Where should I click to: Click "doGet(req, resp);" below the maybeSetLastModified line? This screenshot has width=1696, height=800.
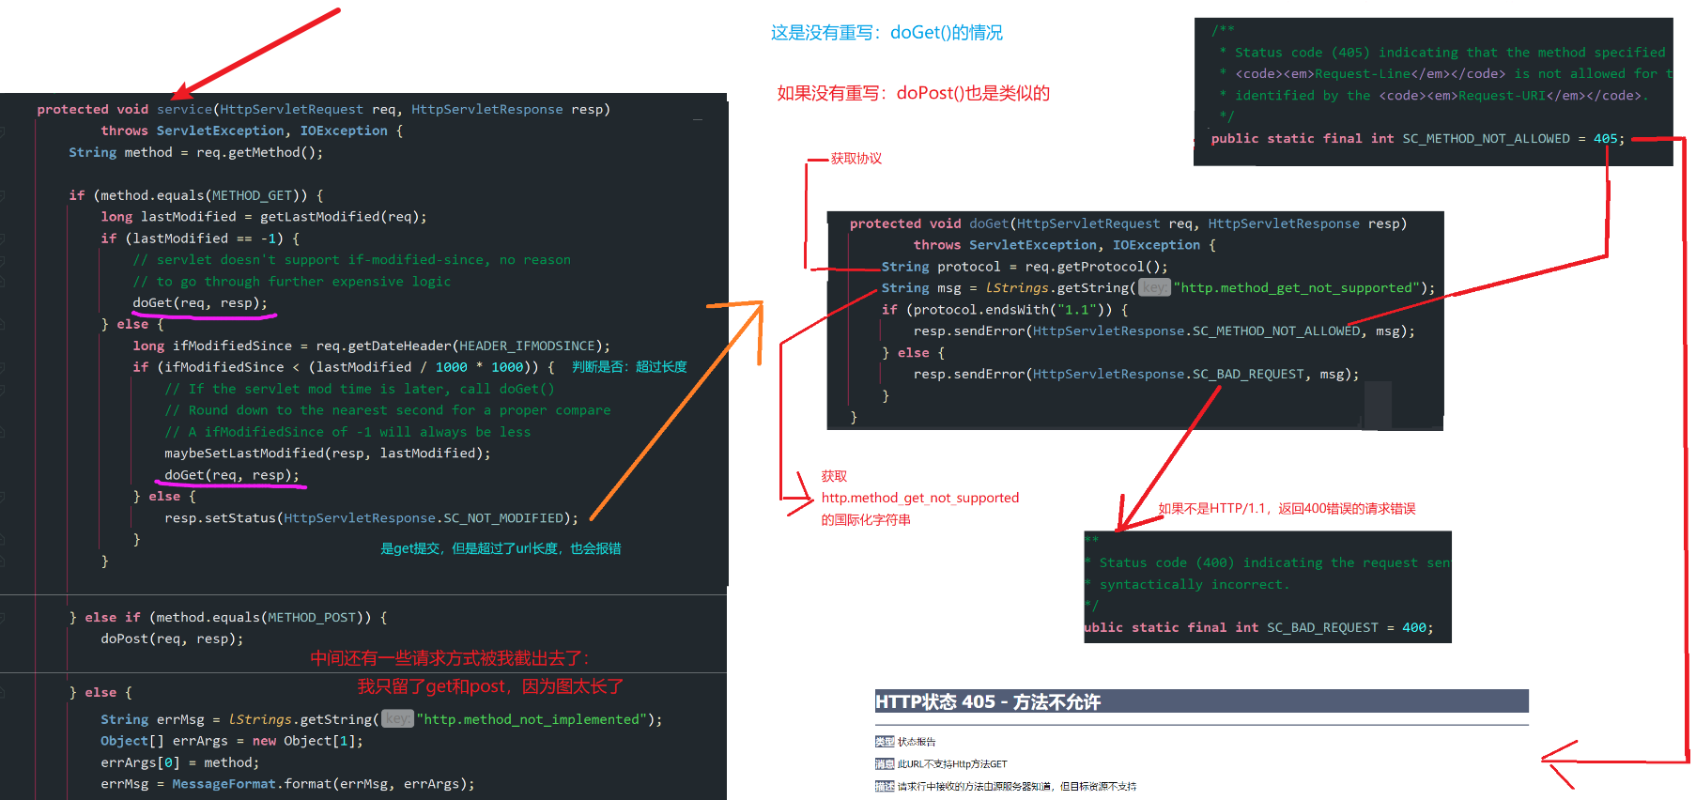tap(232, 475)
